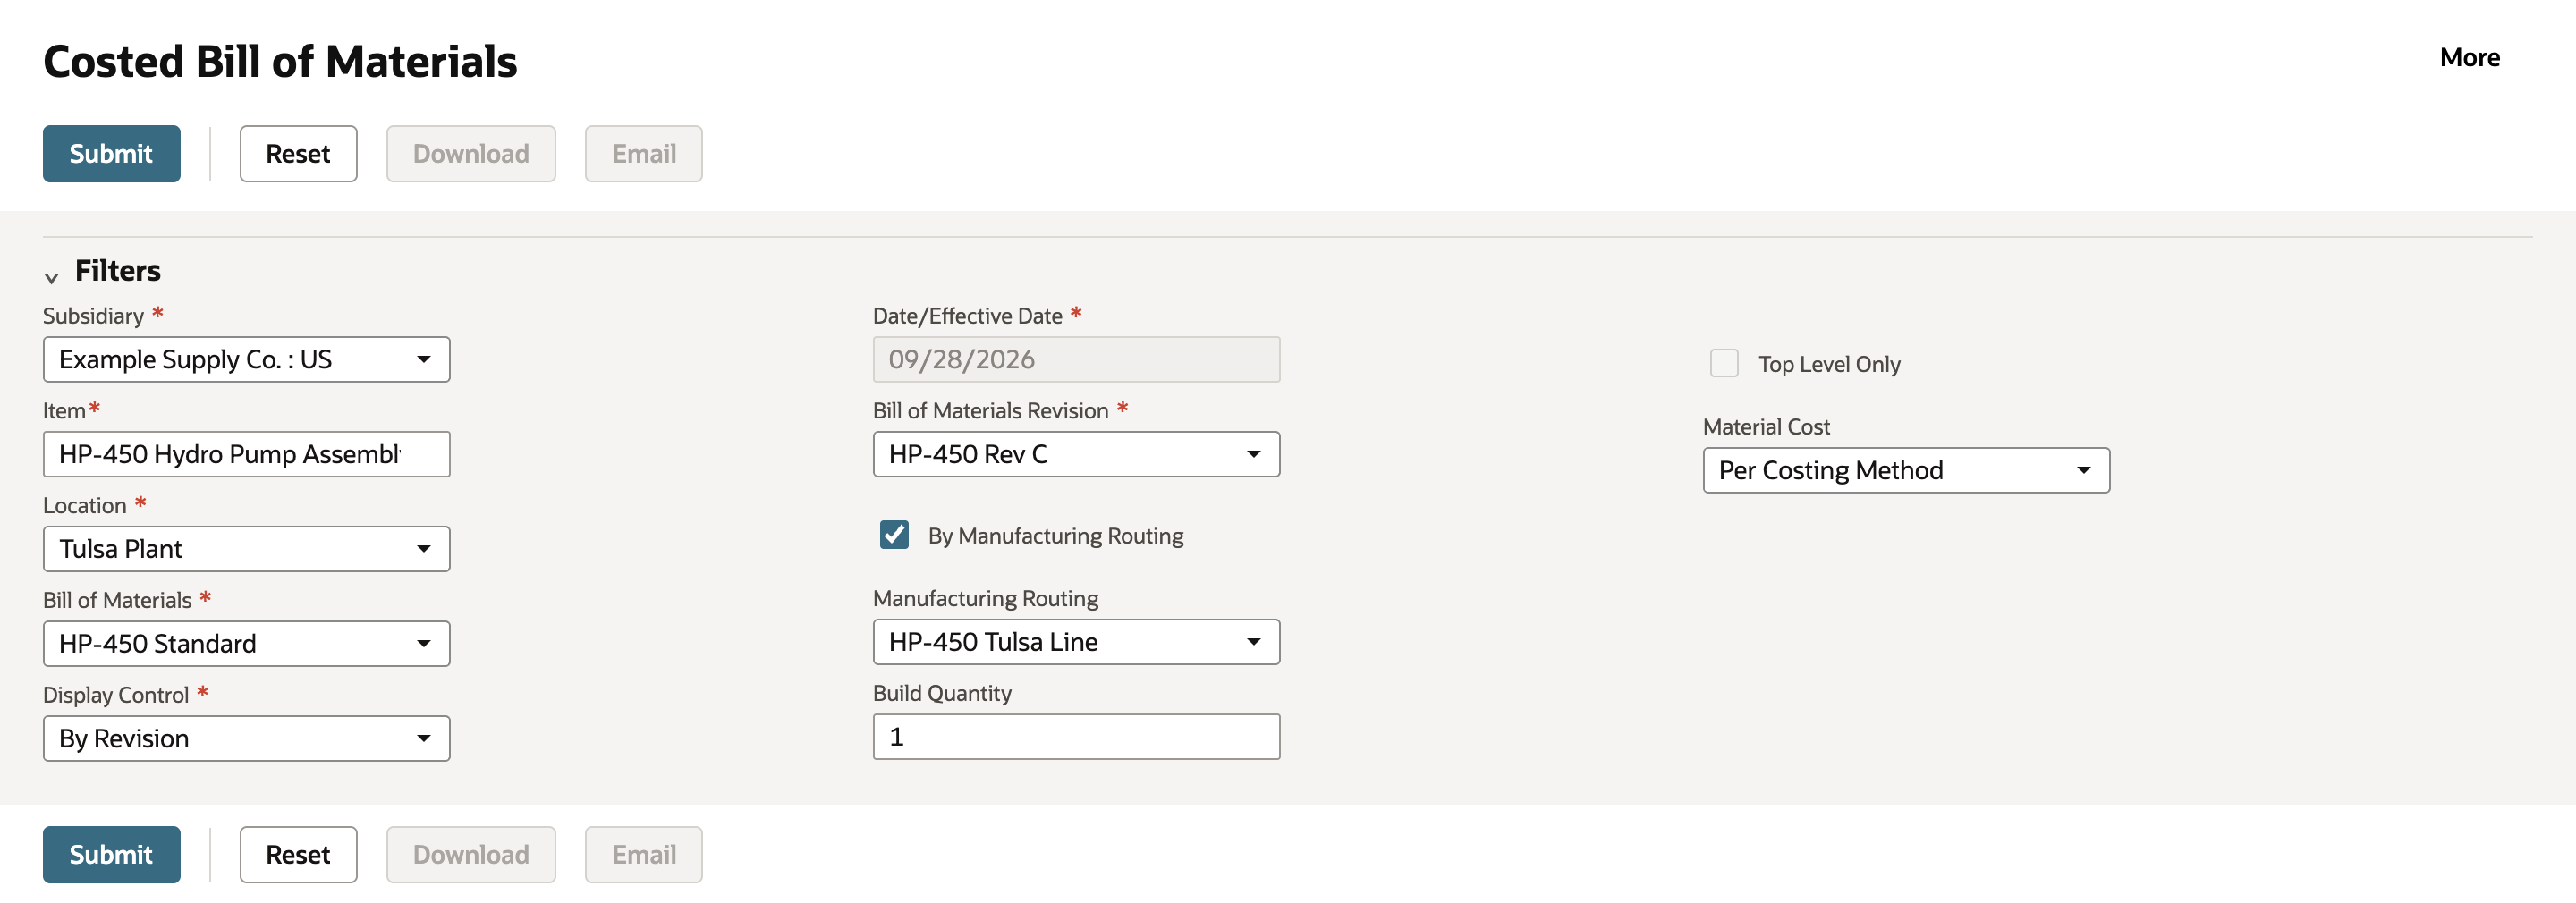Click the Costed Bill of Materials title
Image resolution: width=2576 pixels, height=903 pixels.
(x=280, y=61)
